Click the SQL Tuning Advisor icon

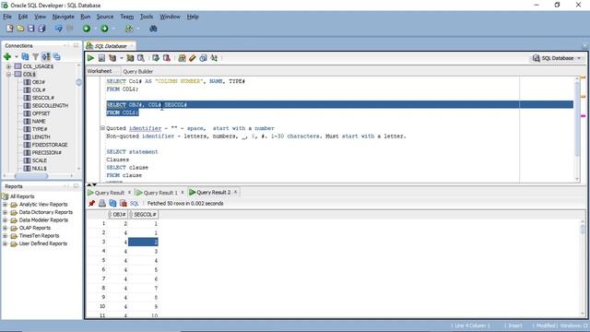141,58
